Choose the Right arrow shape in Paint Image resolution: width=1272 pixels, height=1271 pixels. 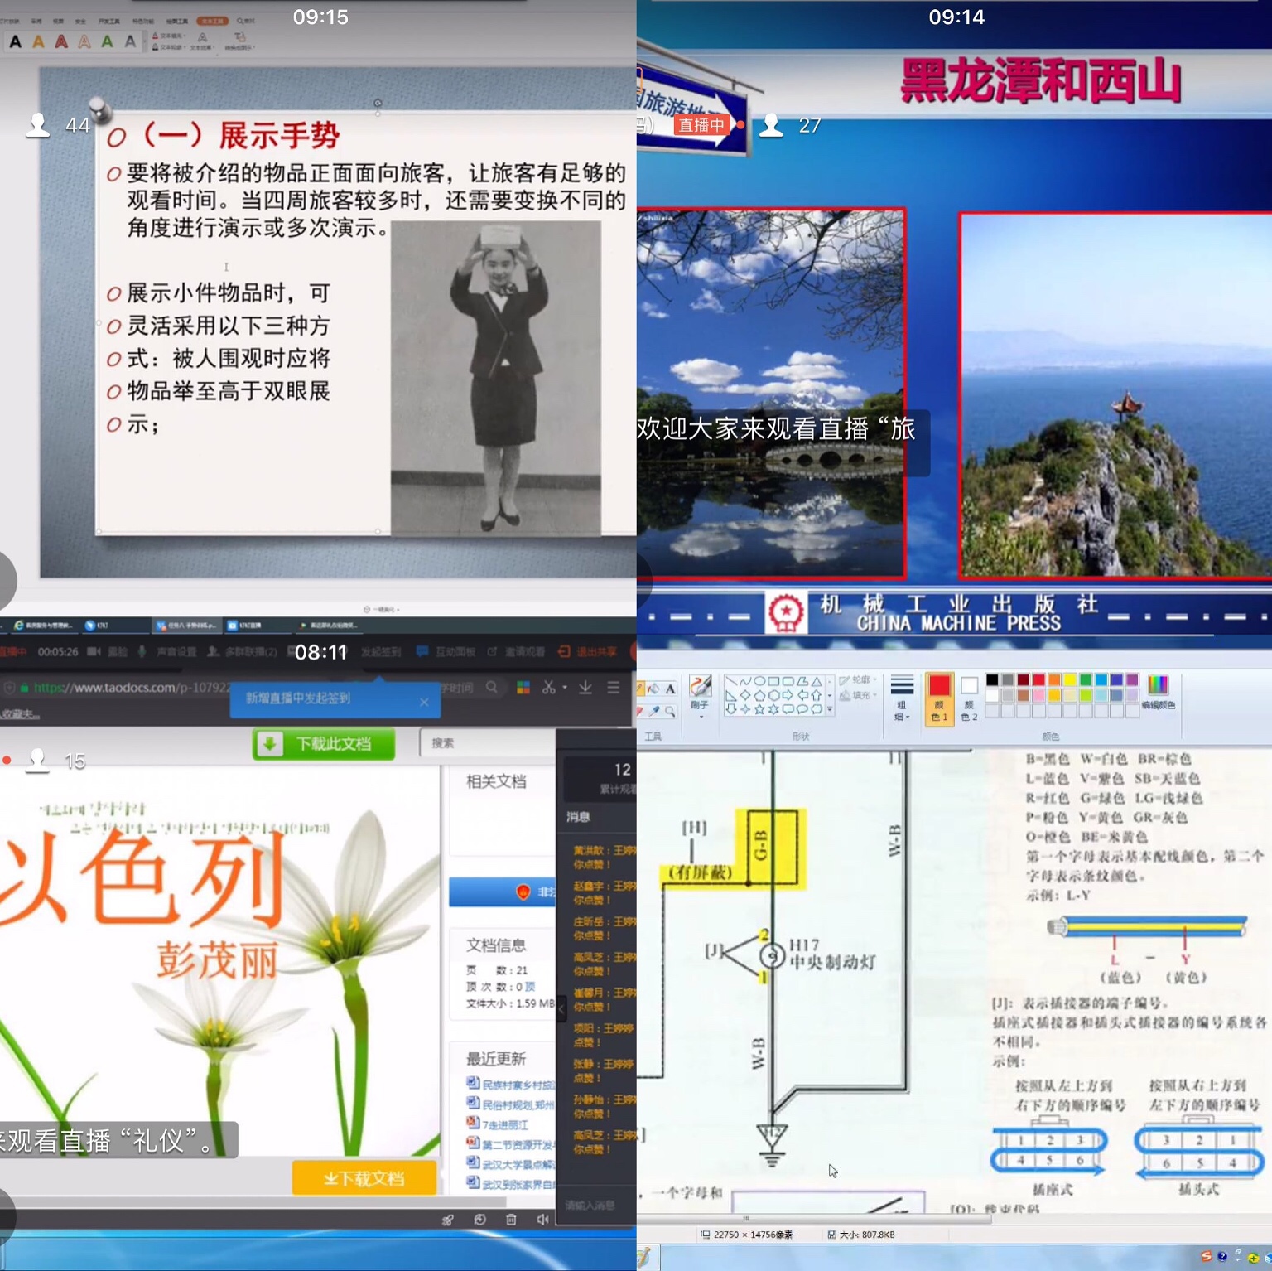pyautogui.click(x=788, y=695)
